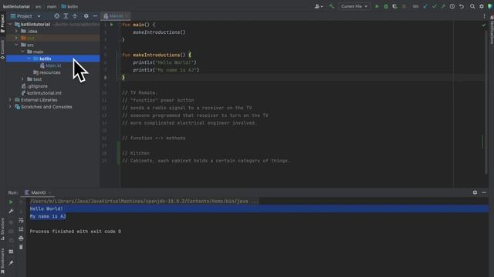Run with Coverage from the top toolbar
The width and height of the screenshot is (494, 277).
(x=394, y=6)
